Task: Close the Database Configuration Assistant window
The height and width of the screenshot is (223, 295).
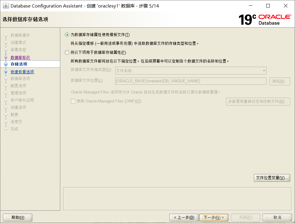Action: [x=286, y=6]
